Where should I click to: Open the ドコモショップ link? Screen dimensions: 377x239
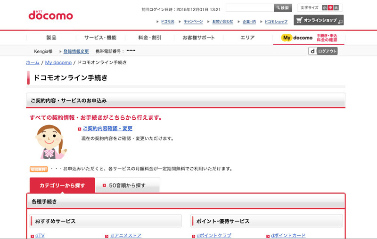276,22
